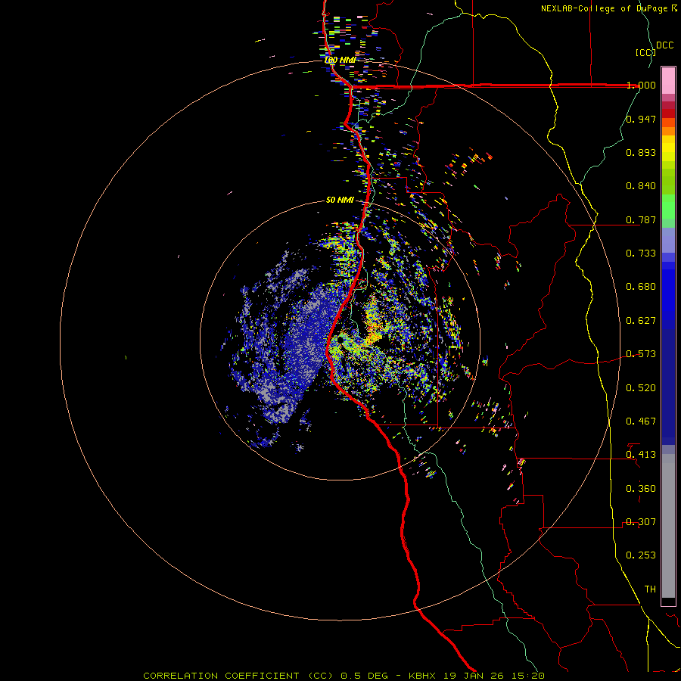Pick the olive green swatch near 0.840

pos(668,182)
